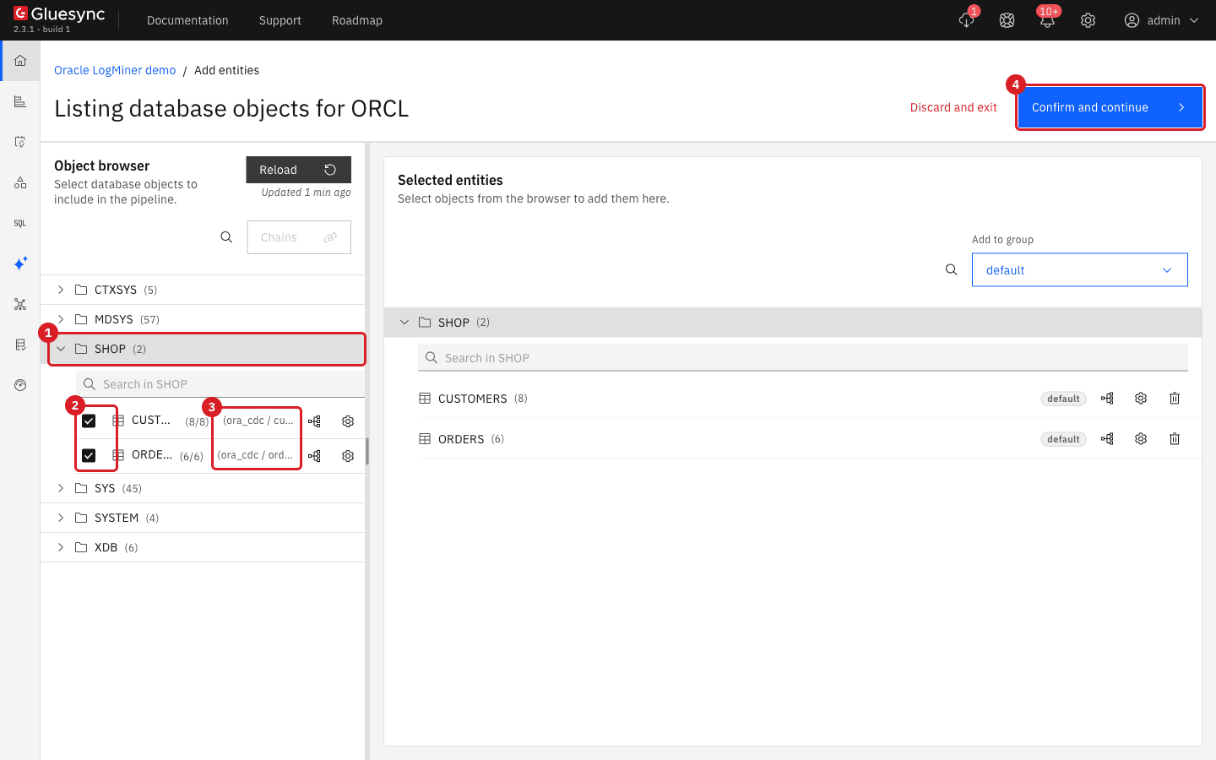Open settings gear for selected CUSTOMERS entity
Screen dimensions: 1216x760
(x=1141, y=399)
